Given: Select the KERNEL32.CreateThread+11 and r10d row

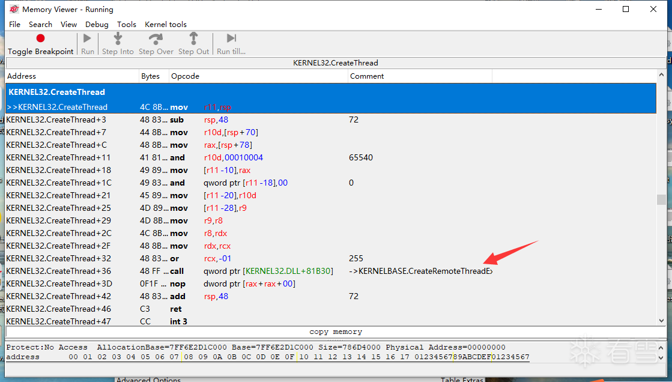Looking at the screenshot, I should (331, 157).
